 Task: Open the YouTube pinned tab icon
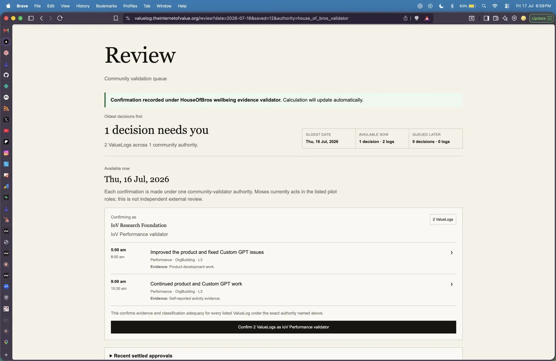(6, 131)
